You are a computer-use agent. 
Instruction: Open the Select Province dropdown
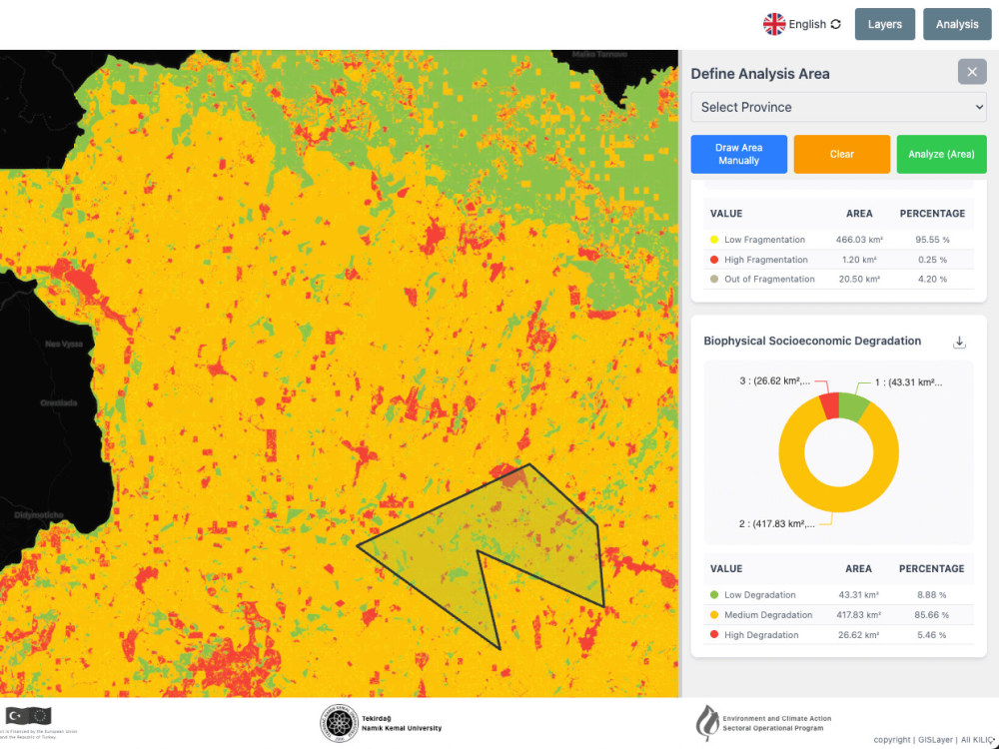[838, 107]
